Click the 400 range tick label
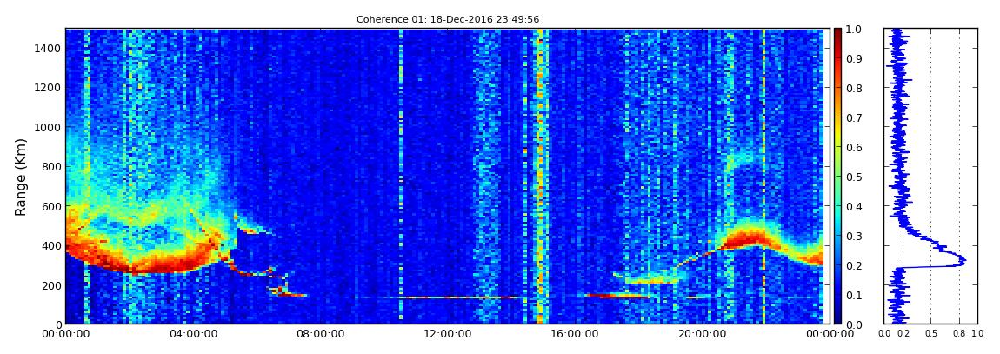The height and width of the screenshot is (354, 1000). 49,245
